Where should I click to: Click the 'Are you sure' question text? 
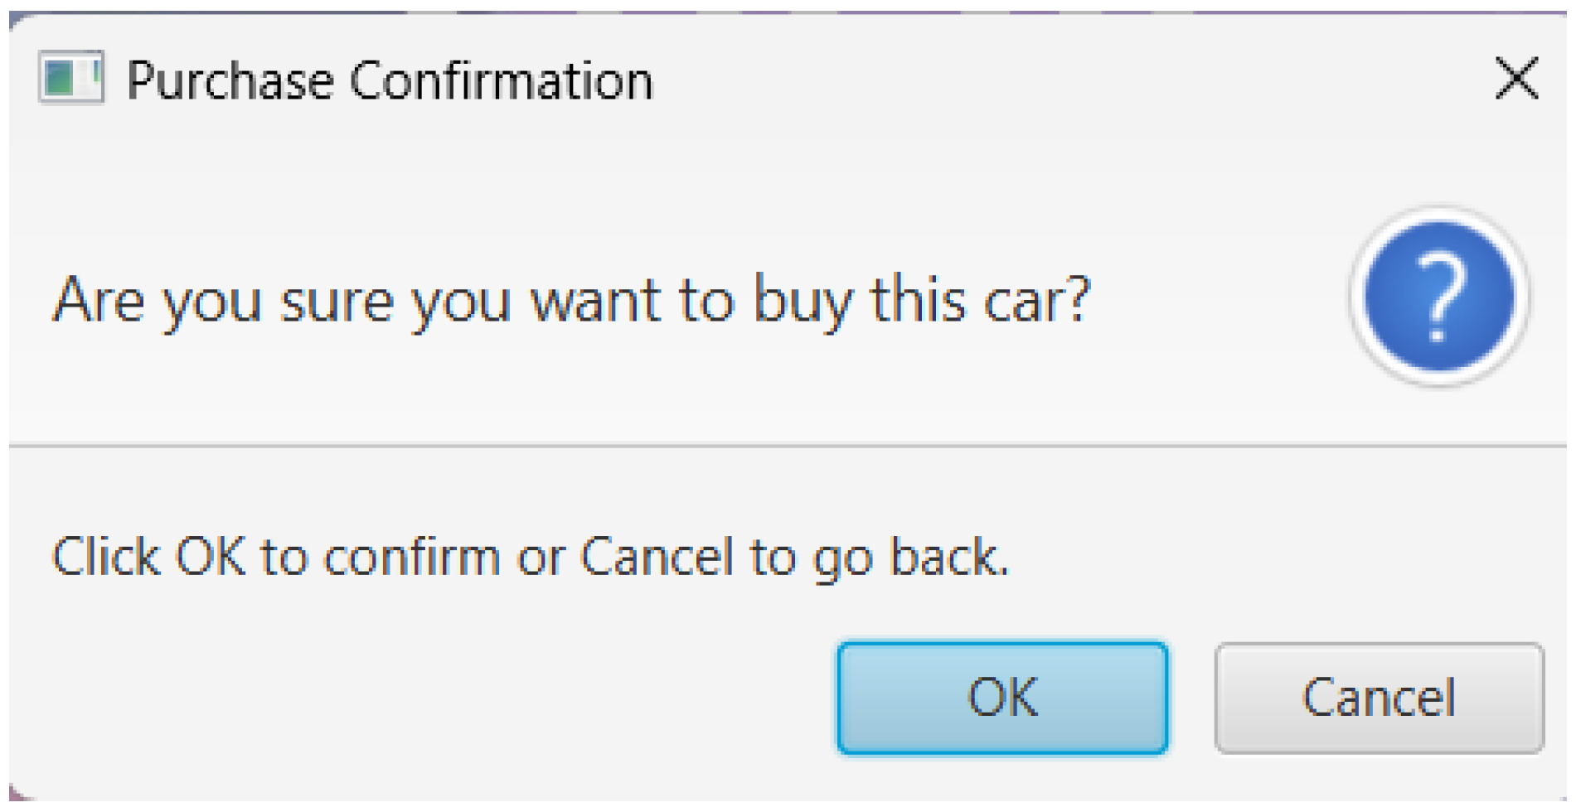click(570, 300)
